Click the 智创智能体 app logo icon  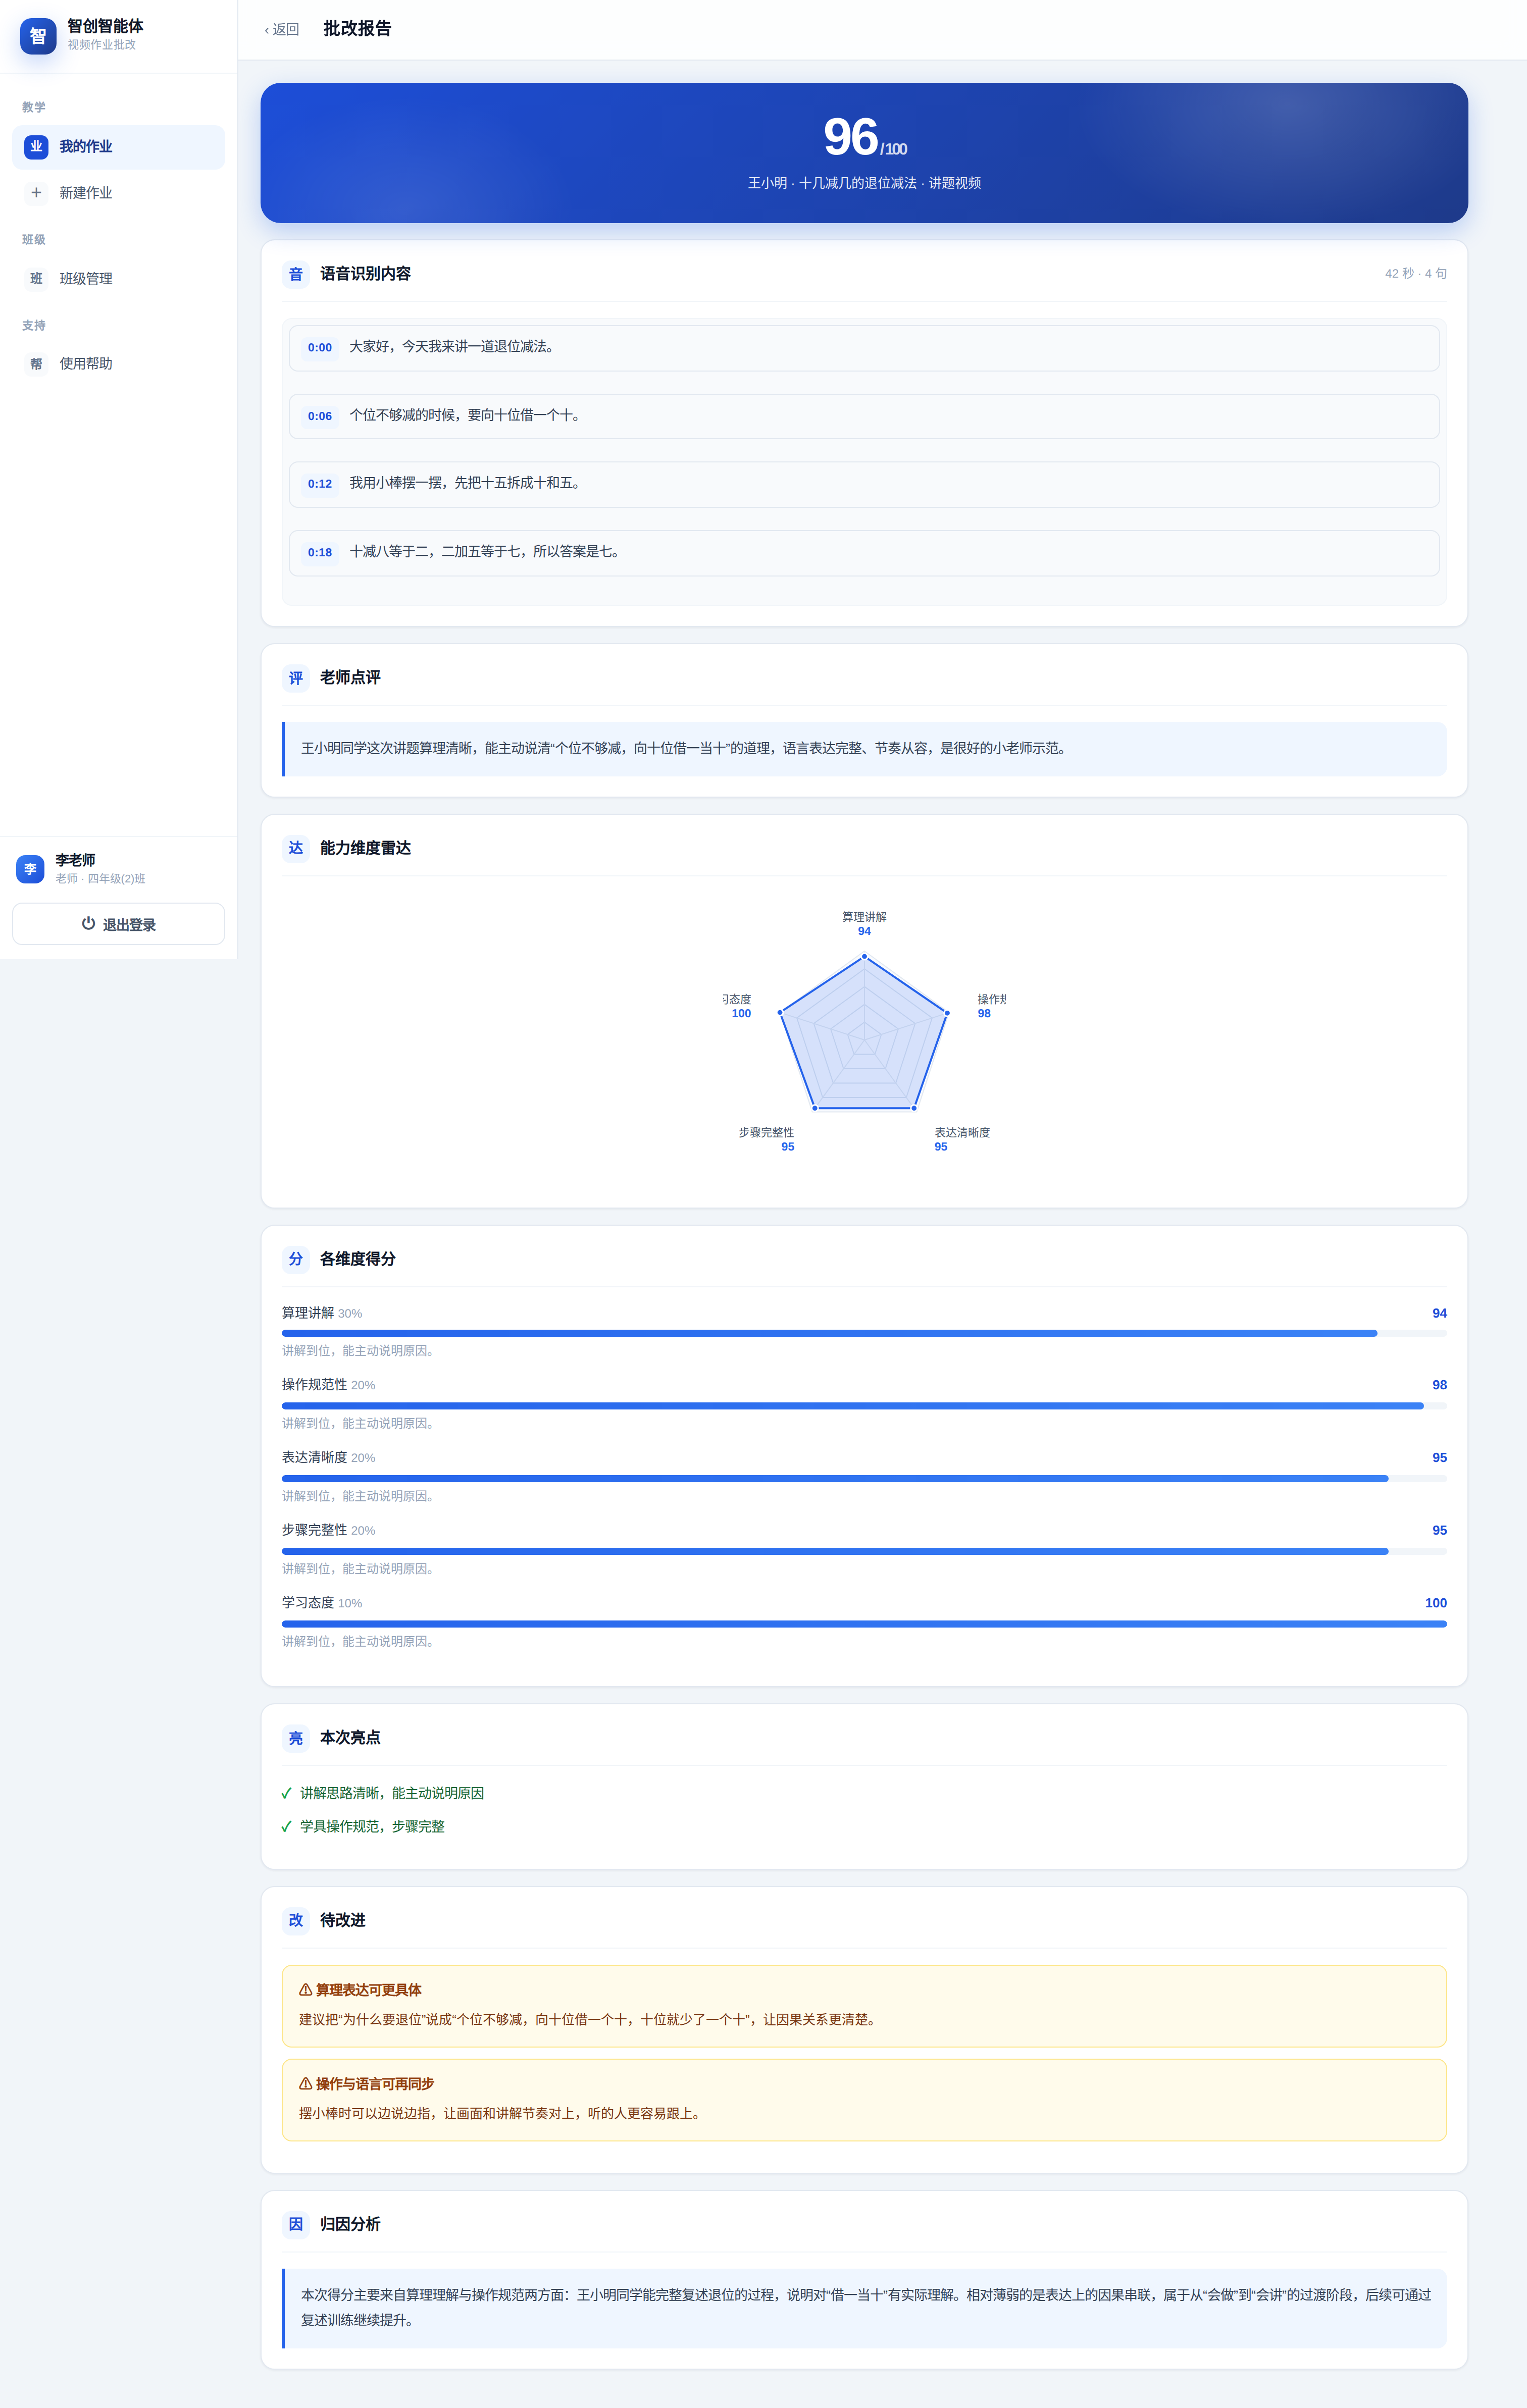coord(38,36)
